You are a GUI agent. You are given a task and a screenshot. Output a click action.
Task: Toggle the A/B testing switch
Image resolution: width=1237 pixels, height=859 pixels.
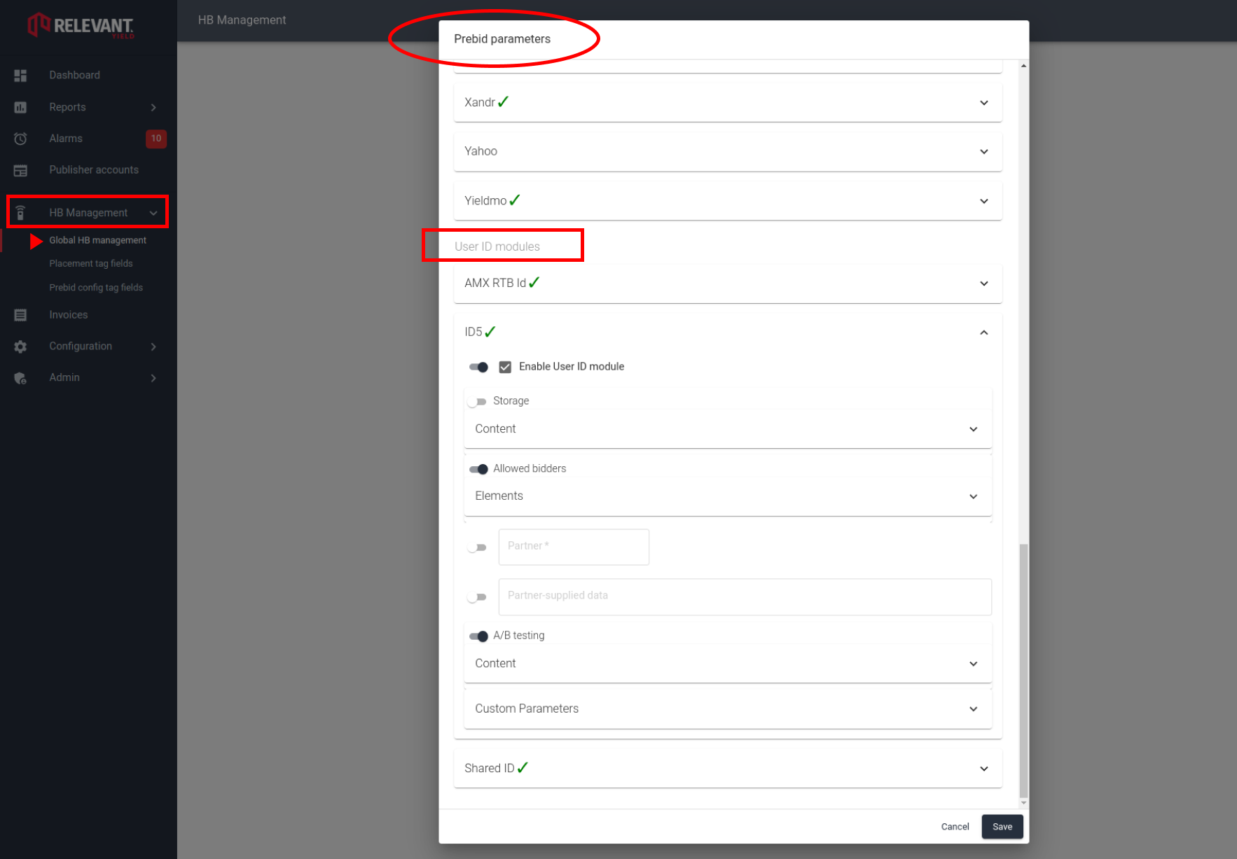tap(478, 636)
